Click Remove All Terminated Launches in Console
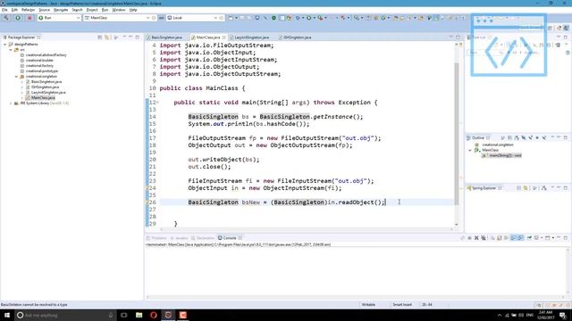The height and width of the screenshot is (321, 572). click(x=484, y=238)
